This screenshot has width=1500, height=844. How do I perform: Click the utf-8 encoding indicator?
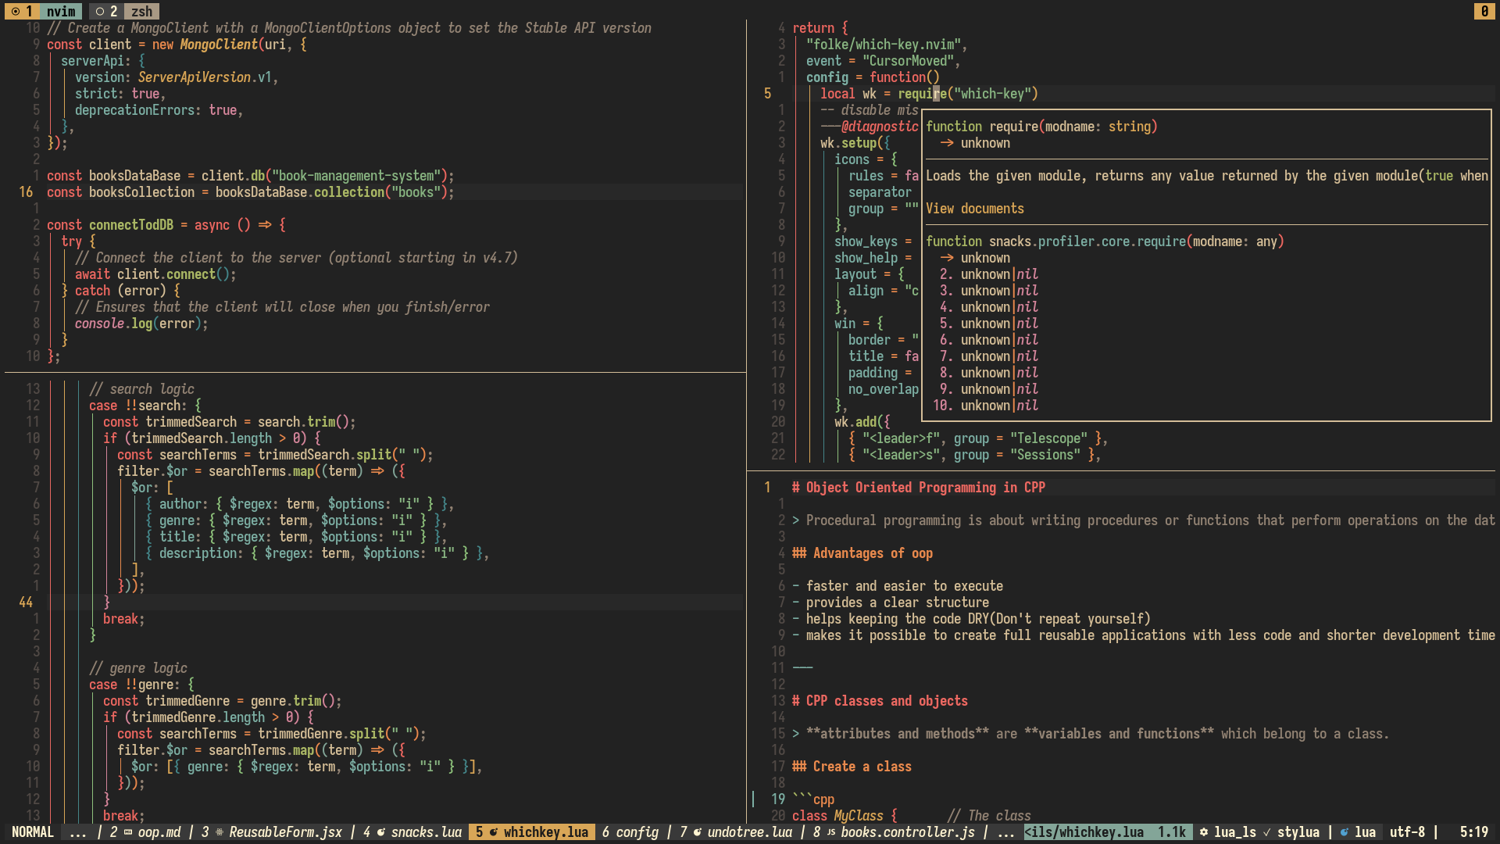point(1407,832)
